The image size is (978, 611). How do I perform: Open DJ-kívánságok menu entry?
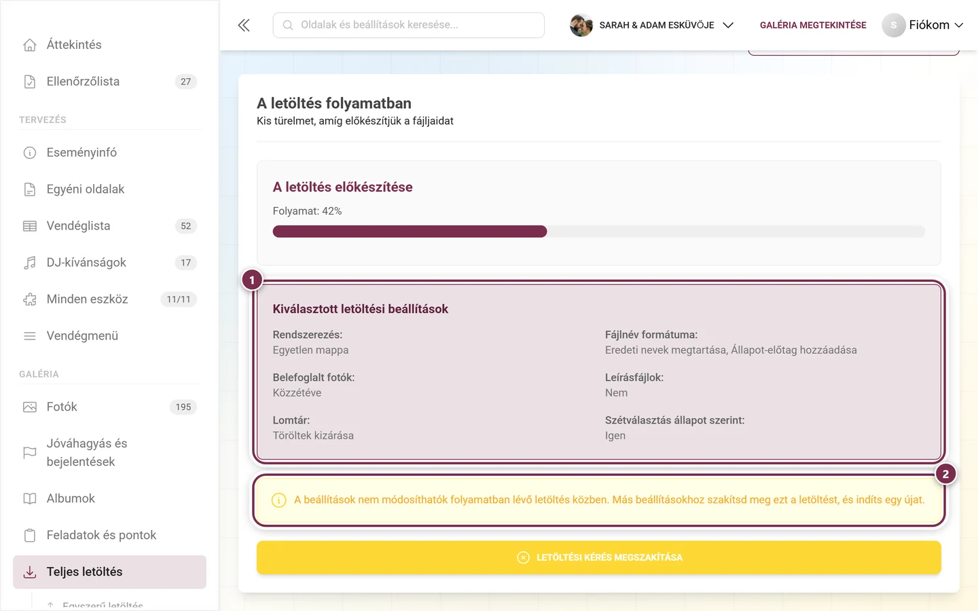click(x=109, y=263)
